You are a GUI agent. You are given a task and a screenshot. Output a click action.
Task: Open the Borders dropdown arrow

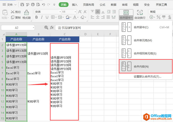56,17
